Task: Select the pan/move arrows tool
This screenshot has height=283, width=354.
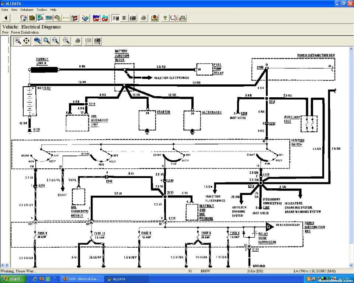Action: coord(26,41)
